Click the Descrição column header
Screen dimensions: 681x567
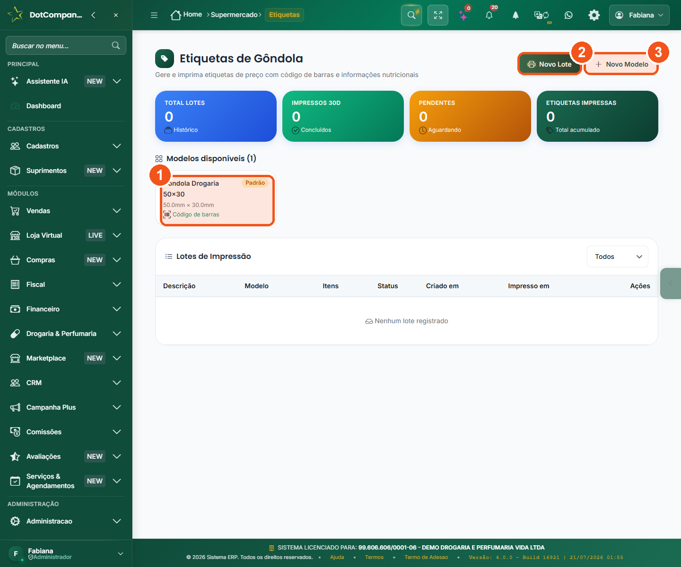pos(179,286)
